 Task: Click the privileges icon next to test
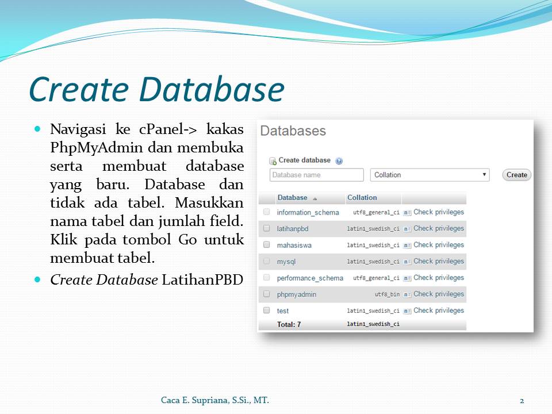407,310
